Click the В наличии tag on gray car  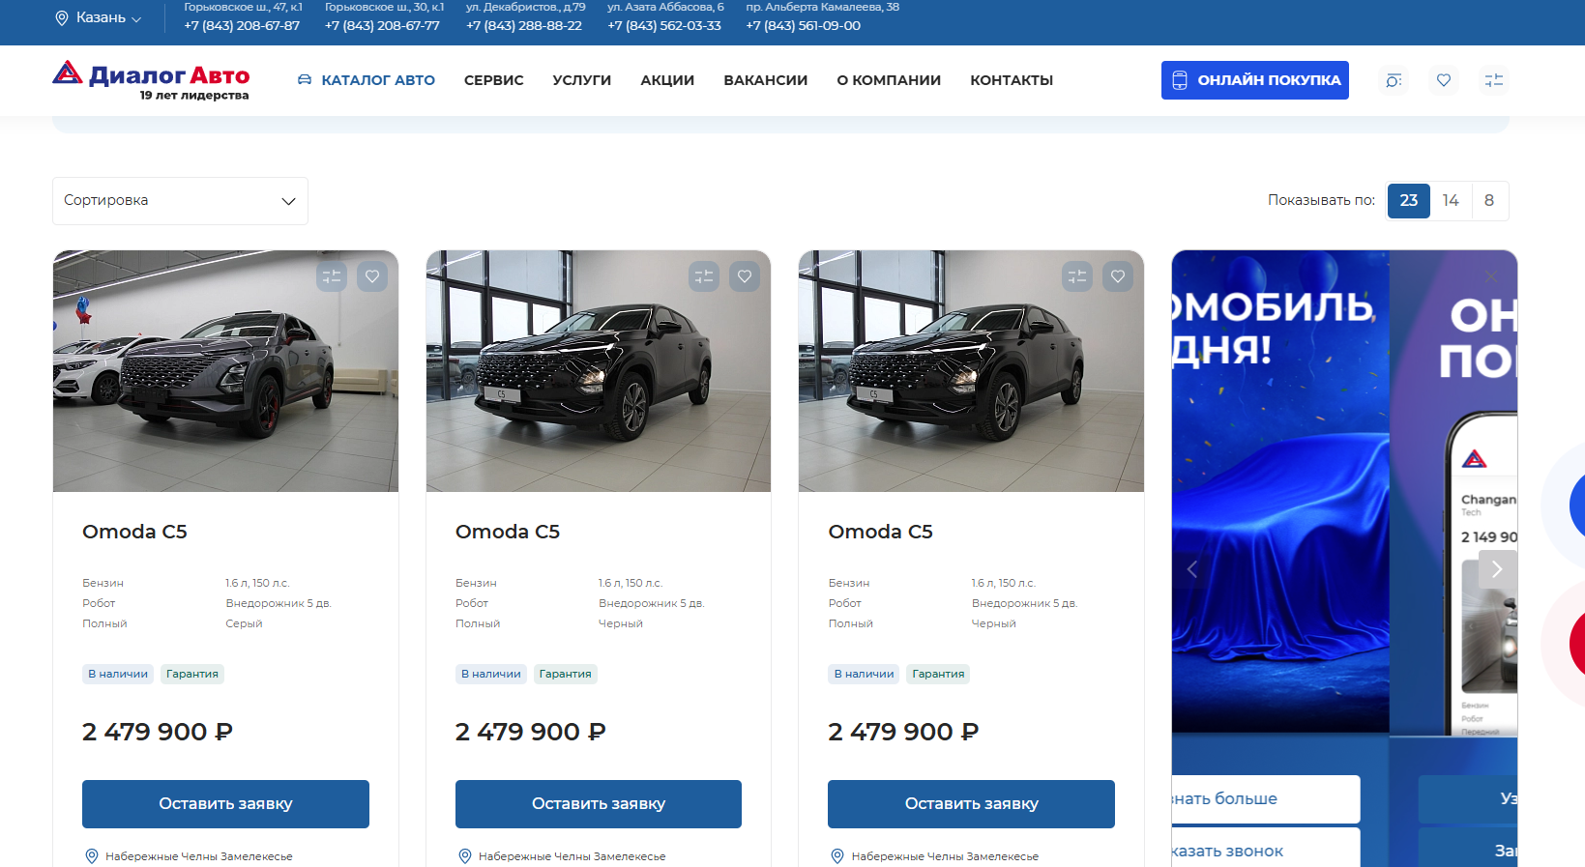118,674
